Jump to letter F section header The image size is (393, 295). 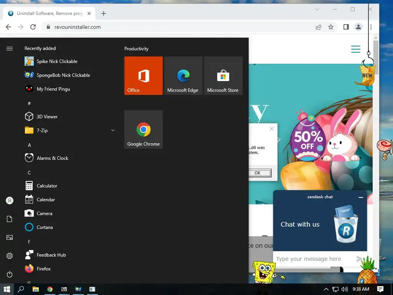[29, 242]
